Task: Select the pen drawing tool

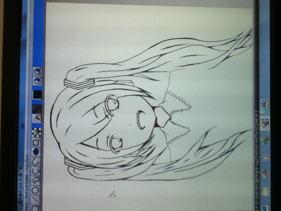Action: (37, 109)
